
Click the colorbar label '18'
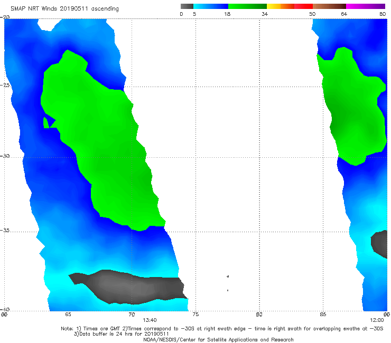(x=227, y=14)
